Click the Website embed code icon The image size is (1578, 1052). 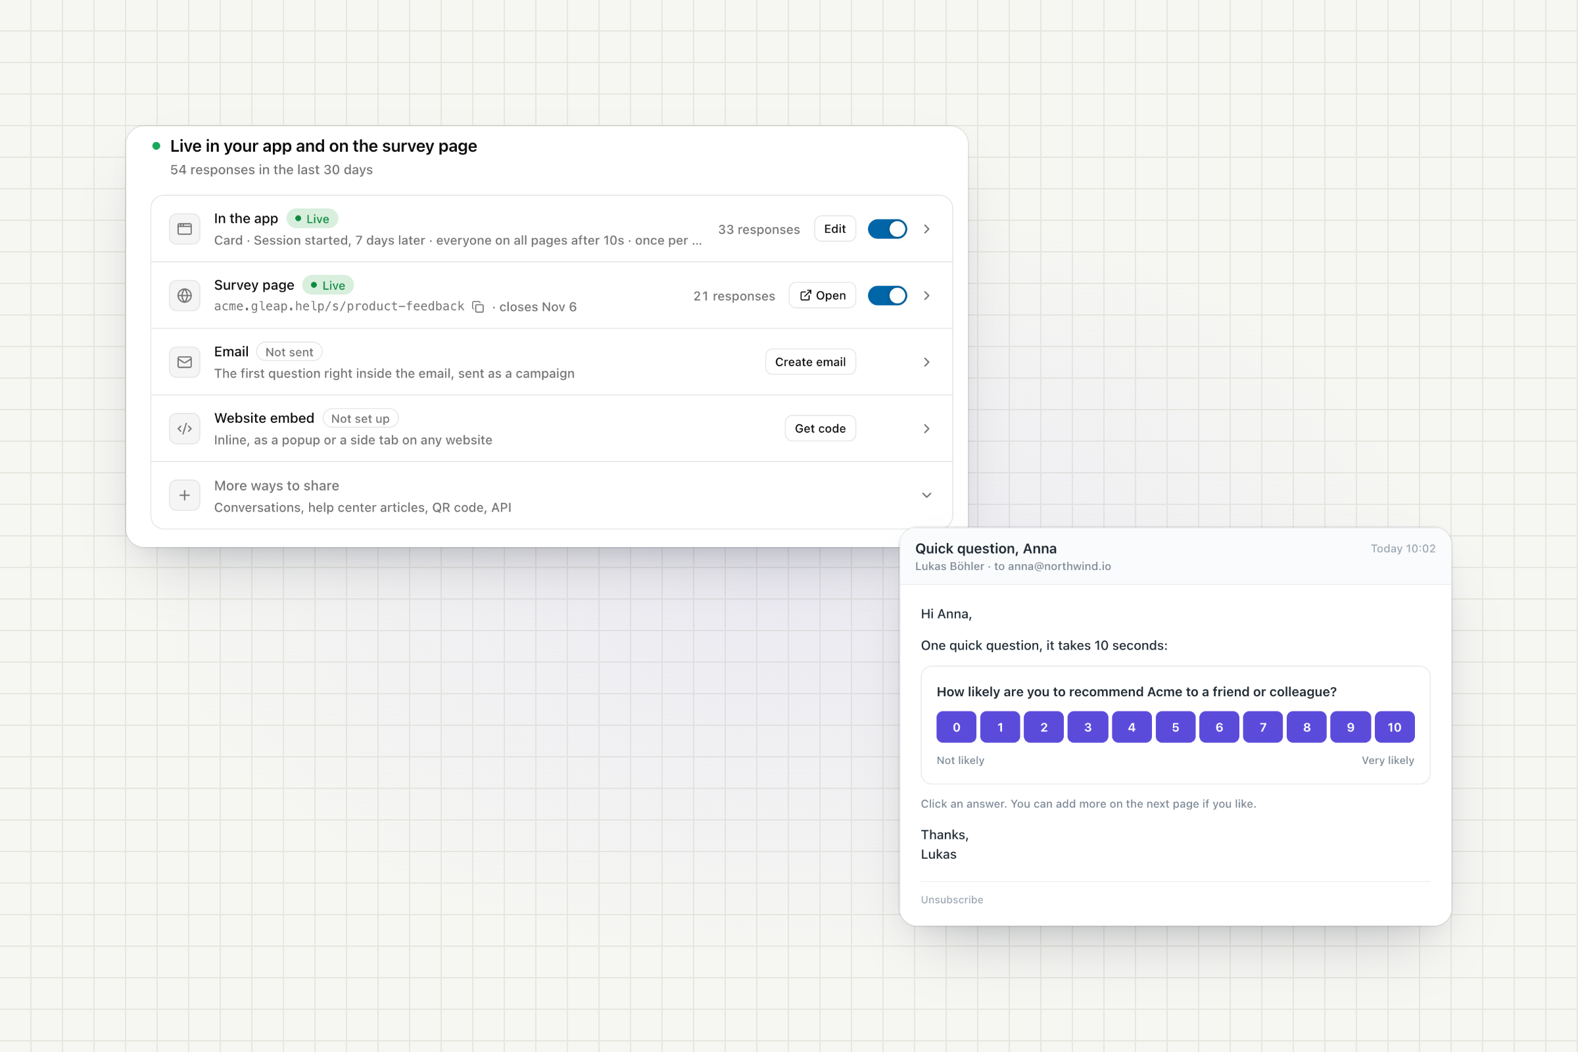pos(185,428)
